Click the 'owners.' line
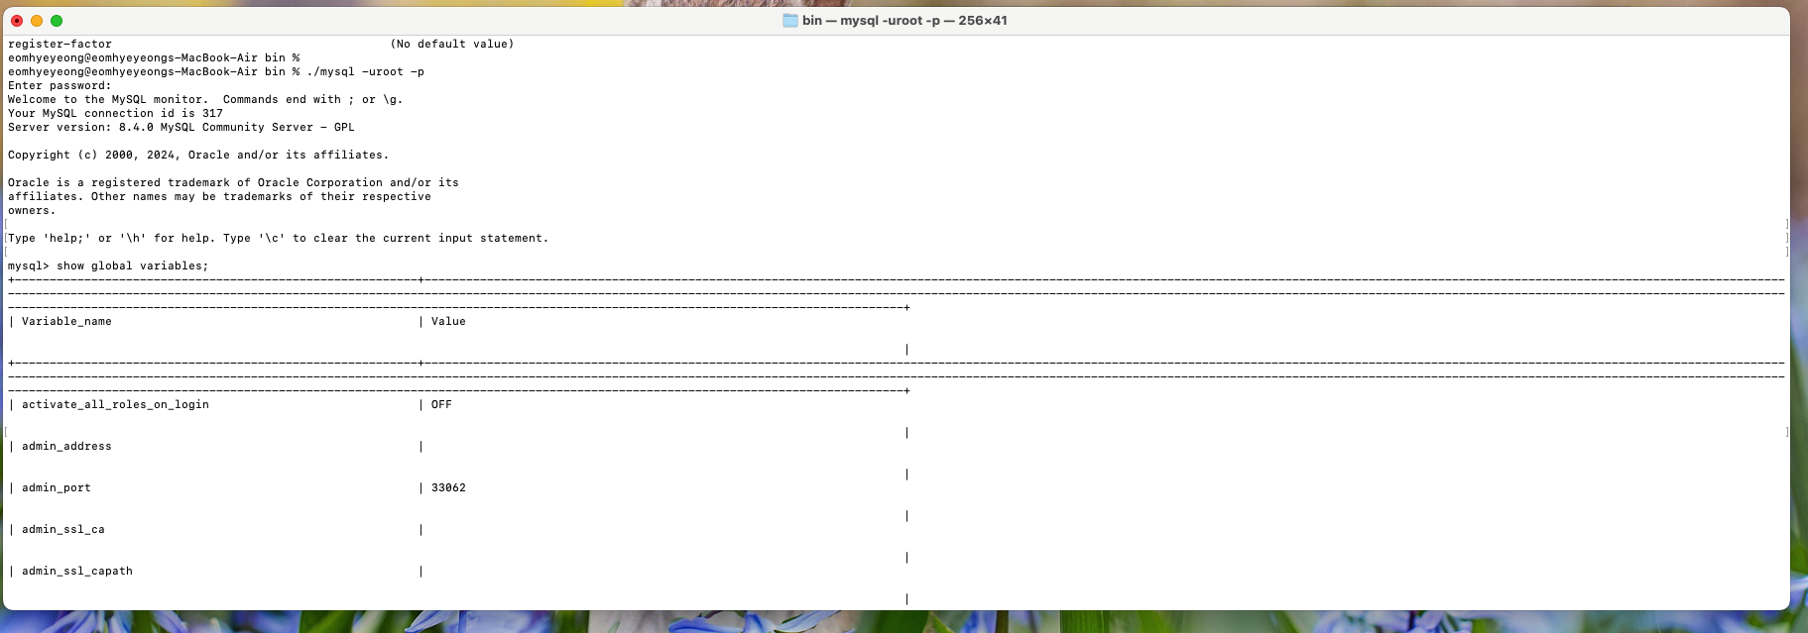The width and height of the screenshot is (1808, 633). coord(32,211)
